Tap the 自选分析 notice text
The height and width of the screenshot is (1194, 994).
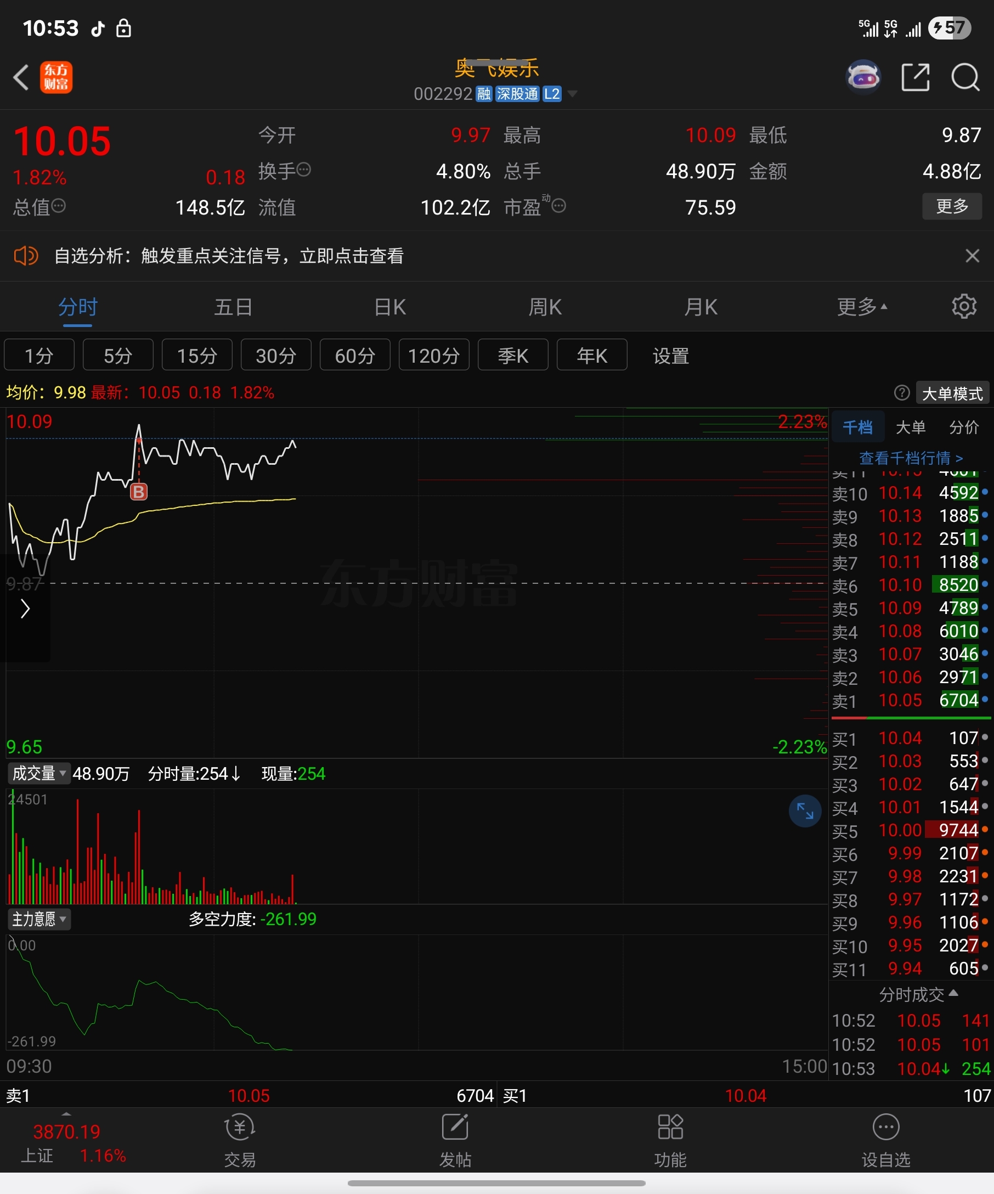[x=228, y=256]
